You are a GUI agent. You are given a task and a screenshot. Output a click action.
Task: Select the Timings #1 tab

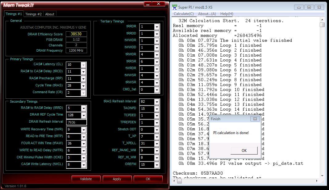pos(14,14)
